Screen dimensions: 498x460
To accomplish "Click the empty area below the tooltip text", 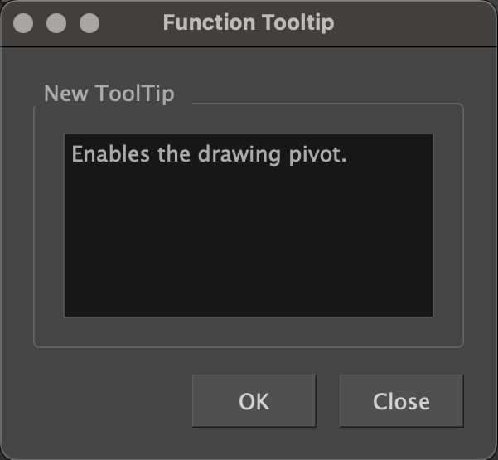I will pos(249,249).
